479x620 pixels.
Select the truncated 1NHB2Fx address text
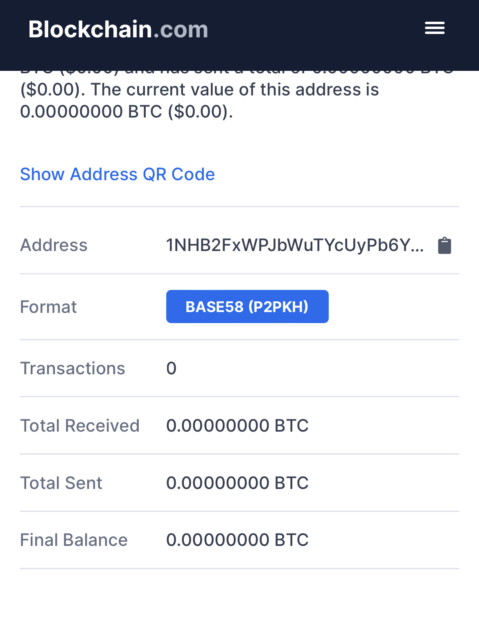(x=295, y=245)
